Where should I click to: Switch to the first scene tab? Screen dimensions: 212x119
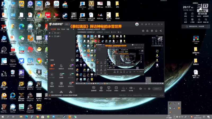[x=53, y=29]
